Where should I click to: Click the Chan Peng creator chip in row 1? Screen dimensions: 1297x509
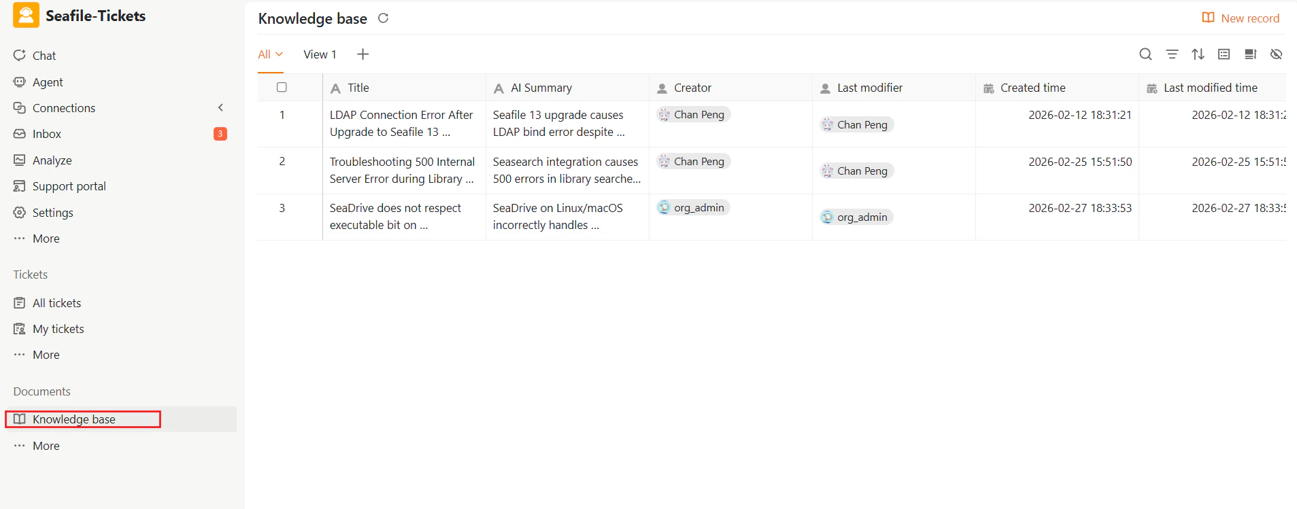tap(693, 114)
